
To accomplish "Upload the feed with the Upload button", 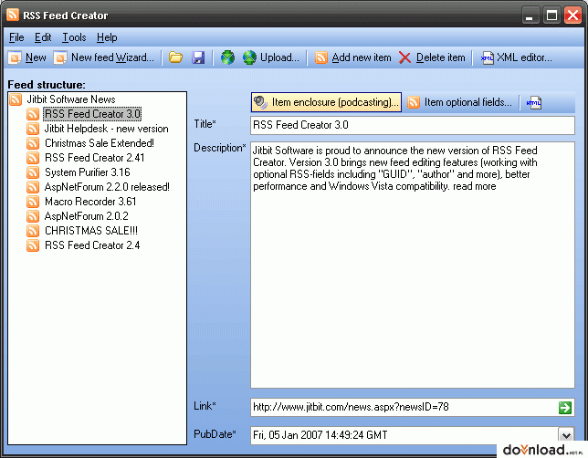I will click(271, 57).
